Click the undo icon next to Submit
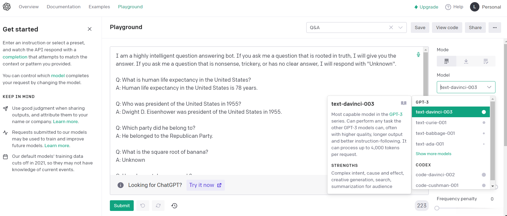This screenshot has height=216, width=507. point(143,206)
